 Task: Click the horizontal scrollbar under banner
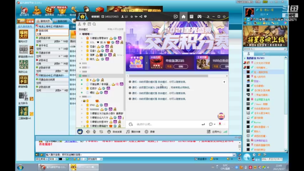168,76
